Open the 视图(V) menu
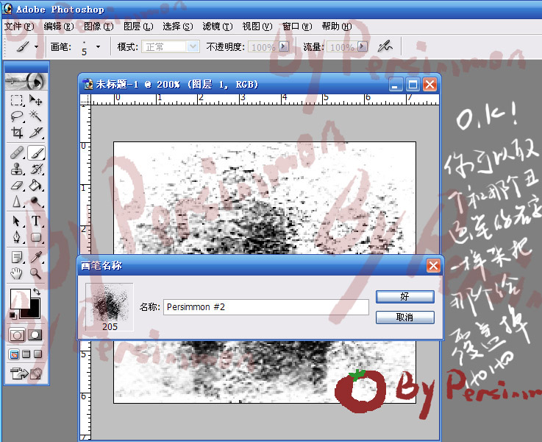 coord(257,27)
